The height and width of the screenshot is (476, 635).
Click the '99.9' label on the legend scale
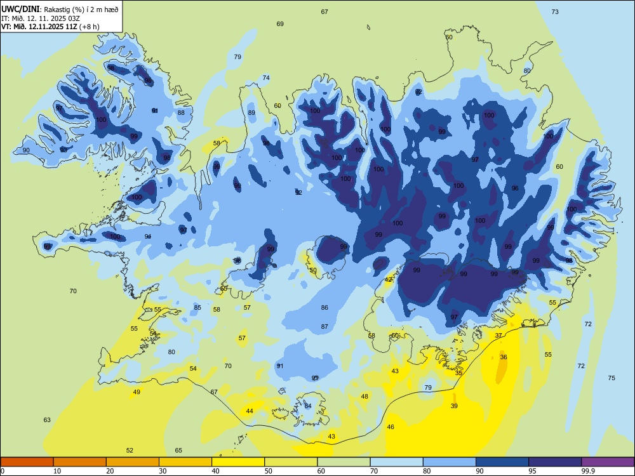point(587,471)
